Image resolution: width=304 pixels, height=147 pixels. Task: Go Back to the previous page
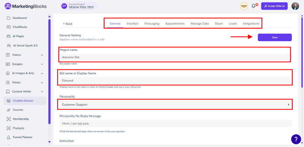tap(68, 24)
